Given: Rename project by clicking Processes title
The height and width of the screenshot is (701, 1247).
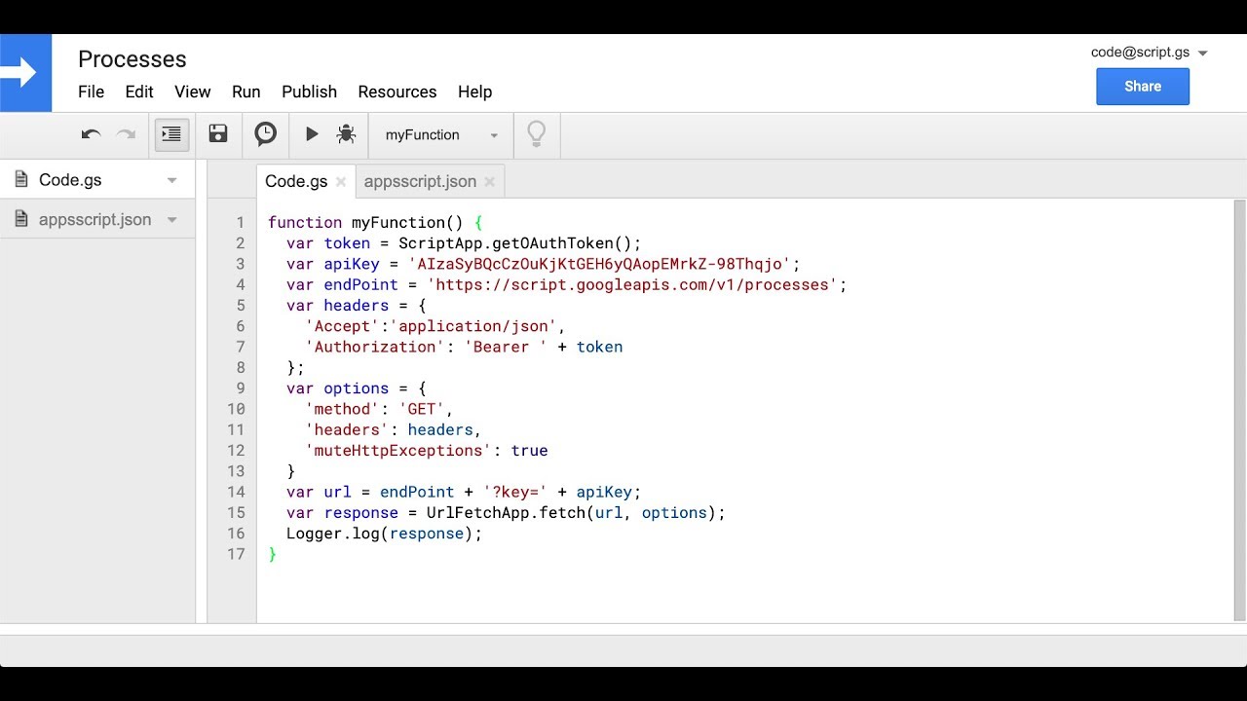Looking at the screenshot, I should 132,59.
